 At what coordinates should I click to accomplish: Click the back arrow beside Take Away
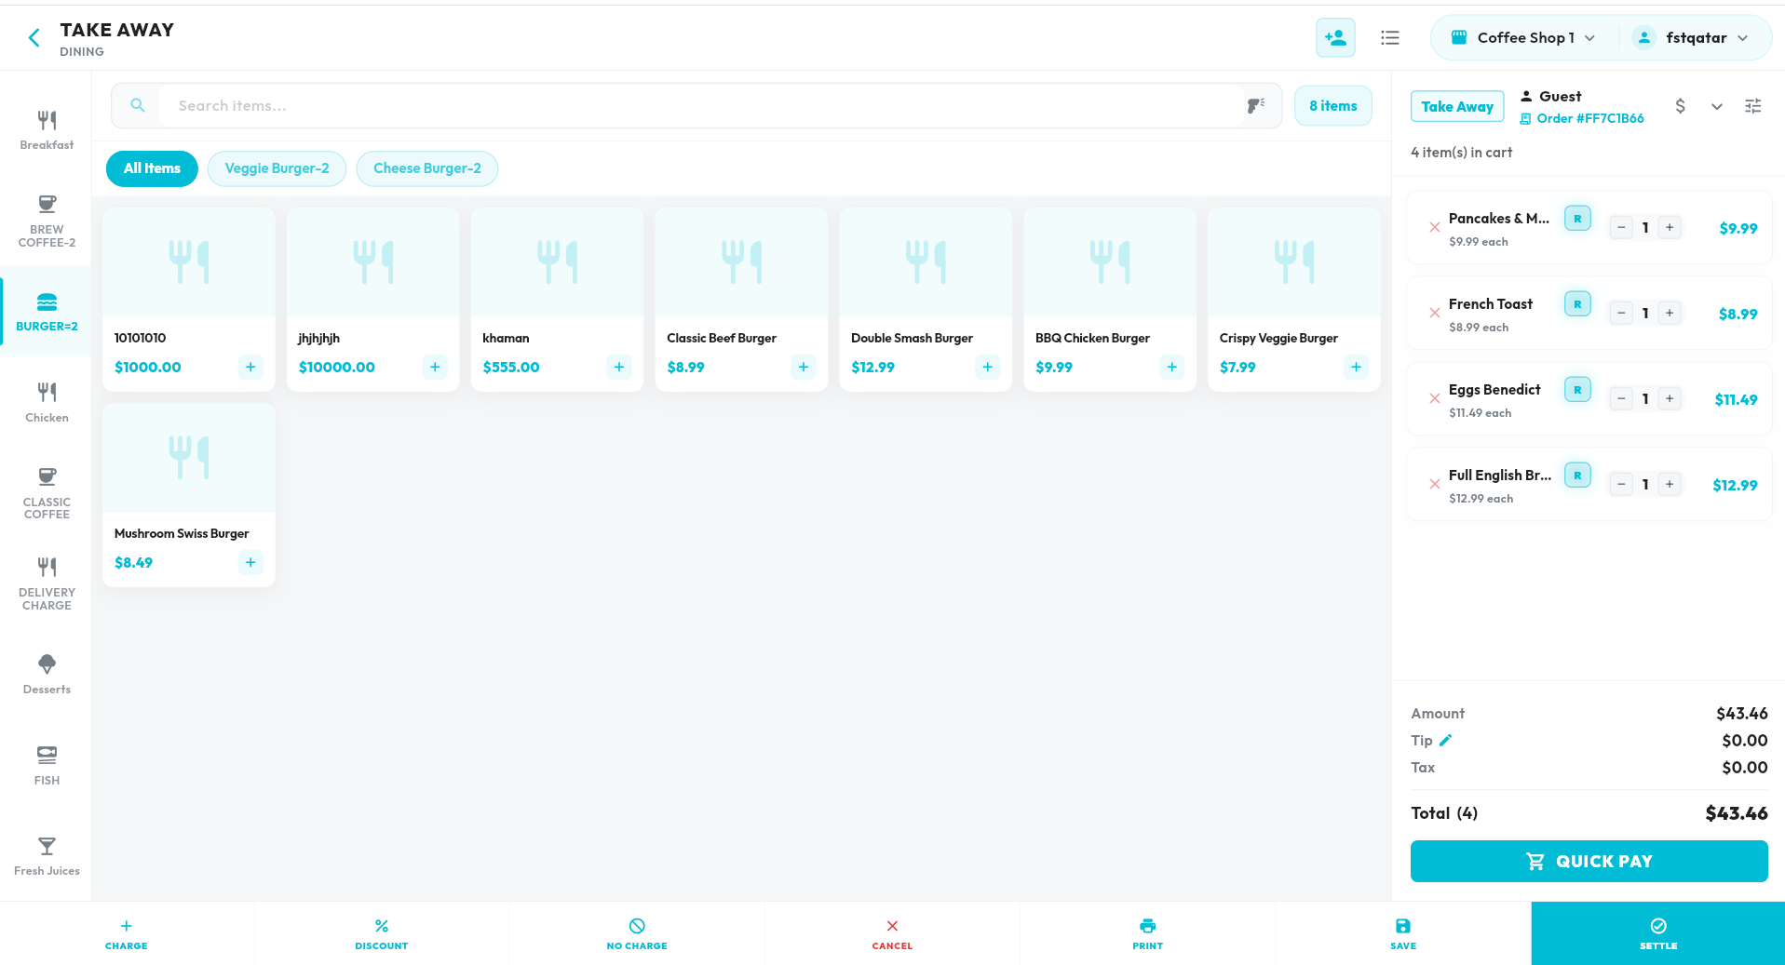coord(34,38)
